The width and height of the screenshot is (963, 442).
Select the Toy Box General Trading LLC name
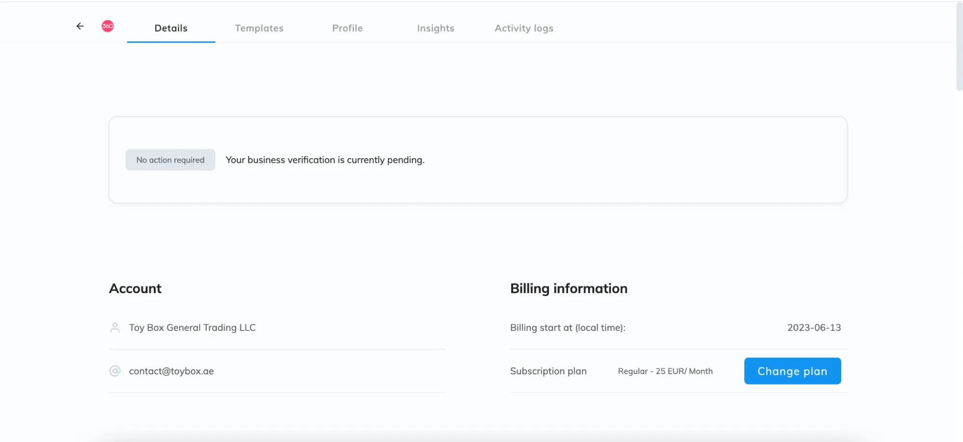tap(192, 327)
